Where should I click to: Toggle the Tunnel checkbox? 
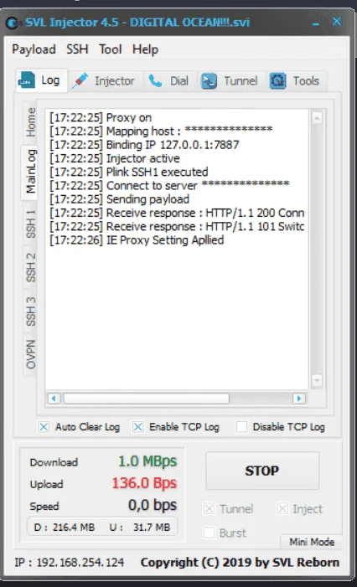pyautogui.click(x=209, y=509)
